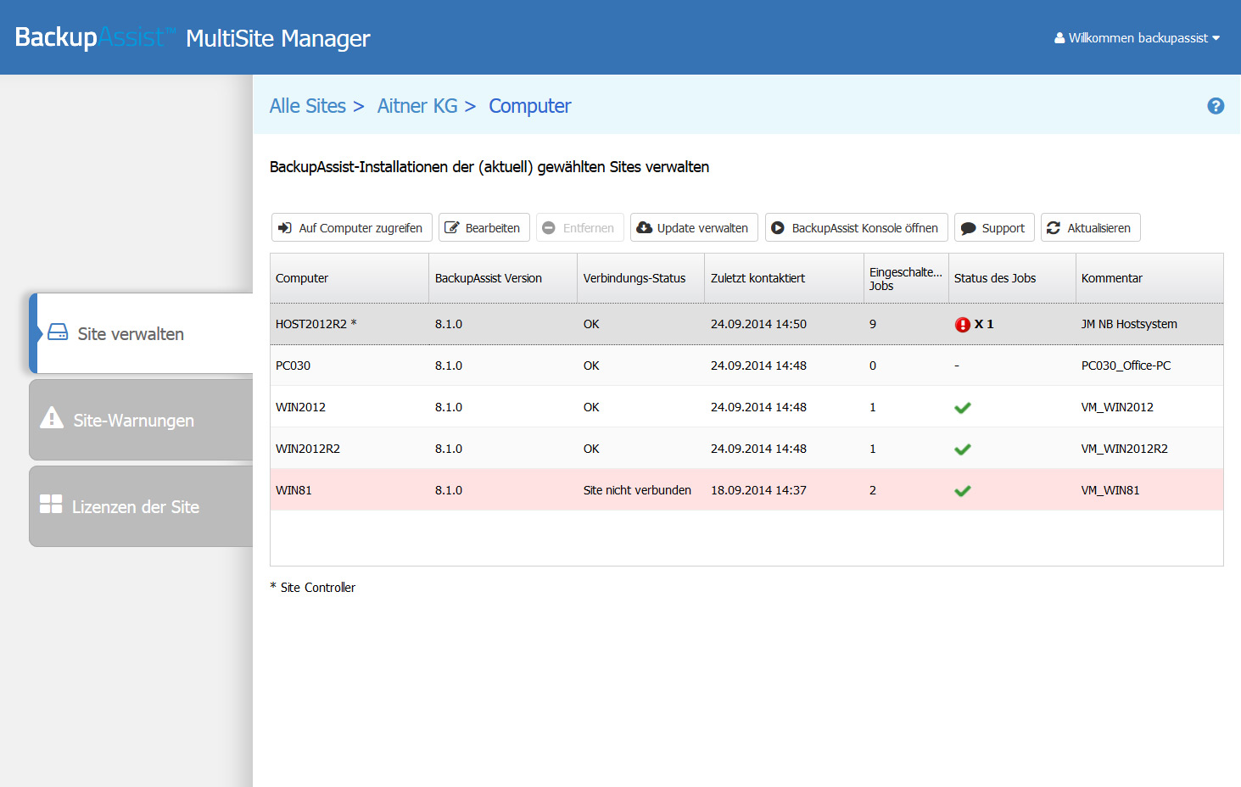
Task: Open the Willkommen backupassist user dropdown
Action: (x=1138, y=38)
